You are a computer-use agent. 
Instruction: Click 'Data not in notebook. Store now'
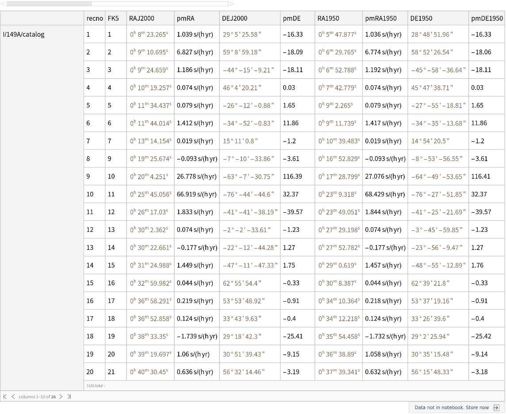pyautogui.click(x=452, y=407)
